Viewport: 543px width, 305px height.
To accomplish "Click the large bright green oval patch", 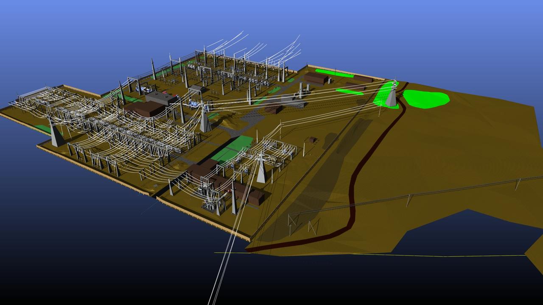I will coord(425,99).
